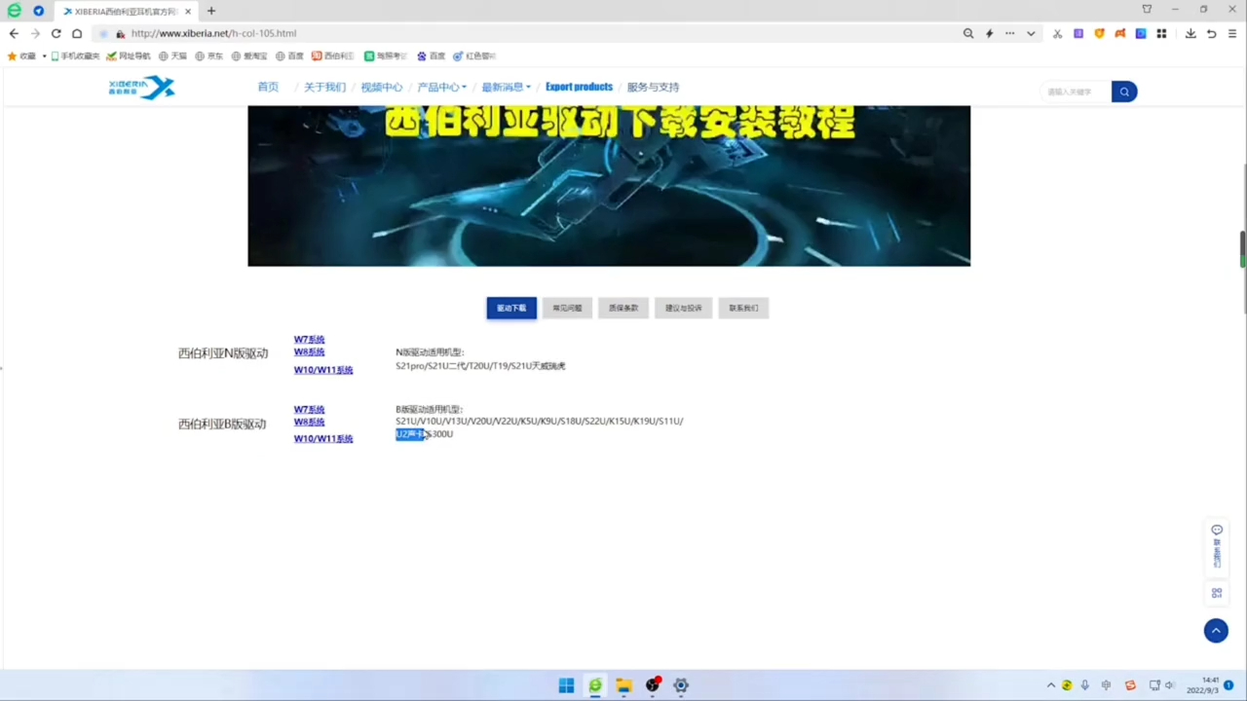Click the browser back arrow
The image size is (1247, 701).
tap(14, 33)
